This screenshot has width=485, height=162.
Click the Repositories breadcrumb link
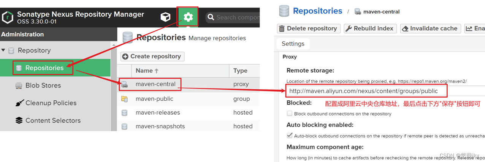[317, 11]
